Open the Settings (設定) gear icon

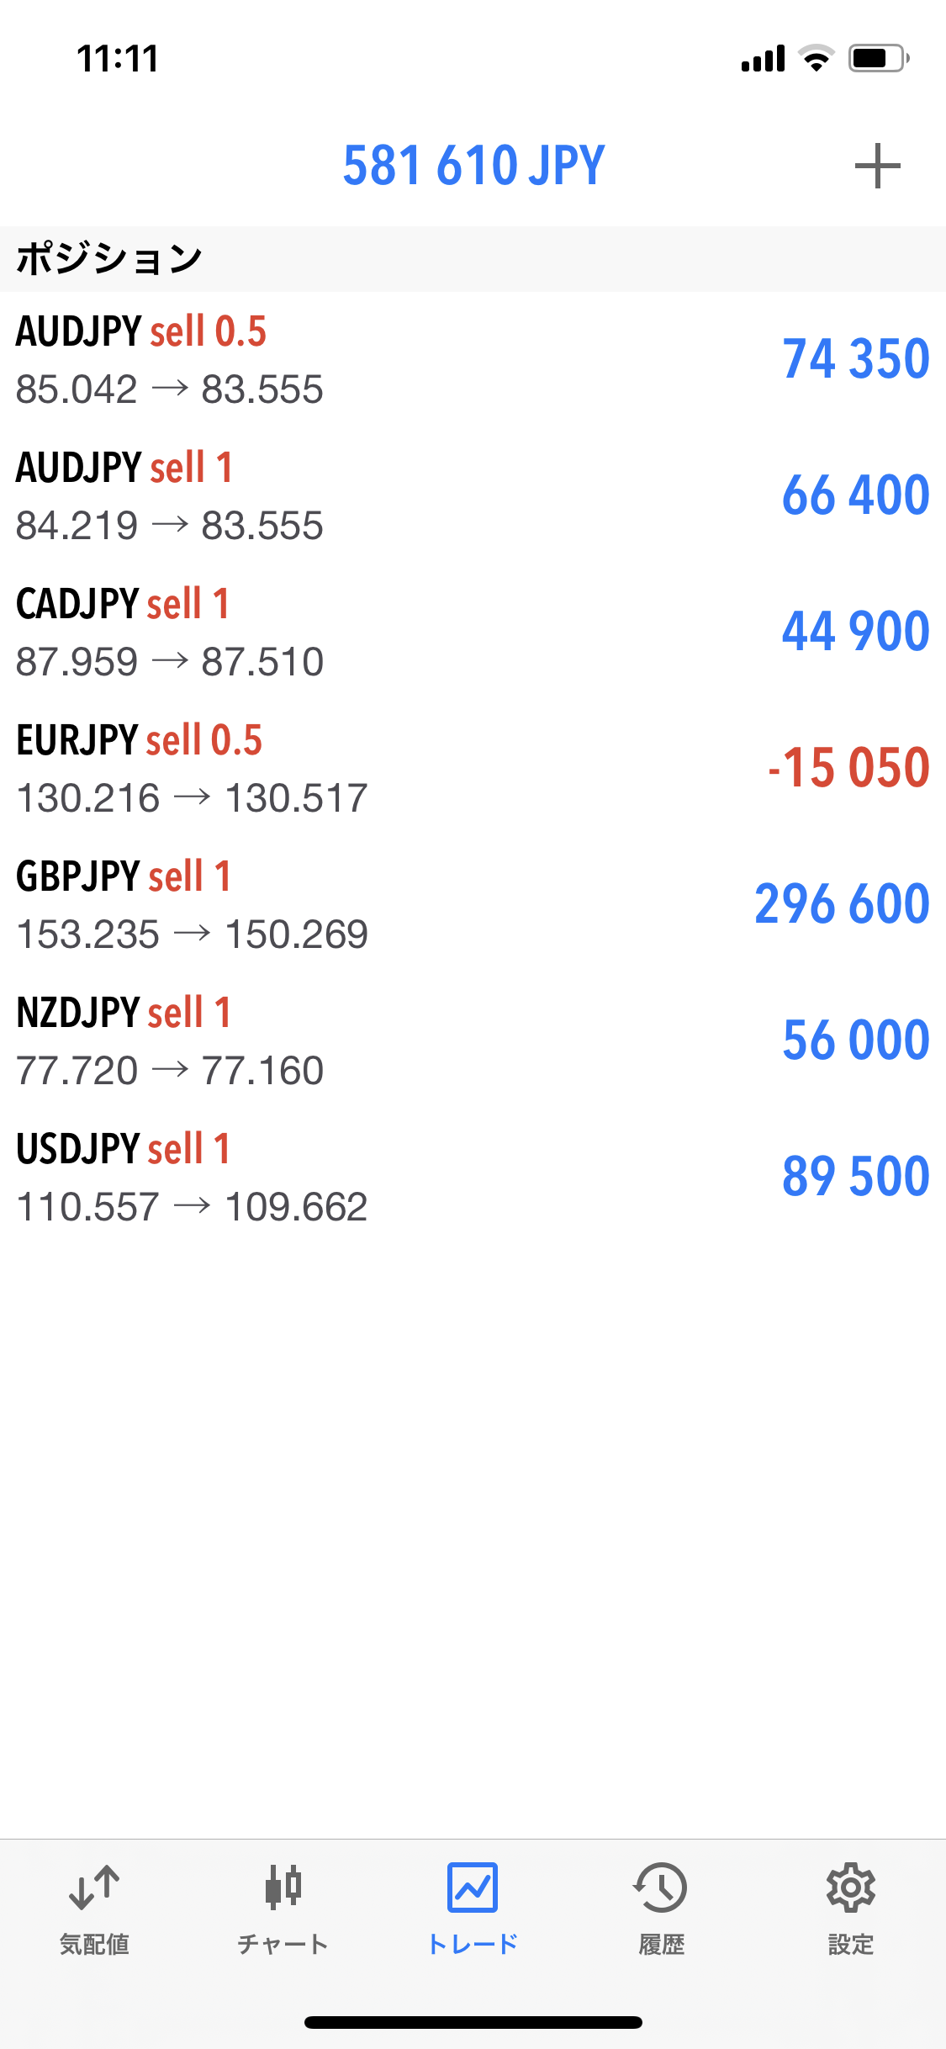pos(851,1887)
